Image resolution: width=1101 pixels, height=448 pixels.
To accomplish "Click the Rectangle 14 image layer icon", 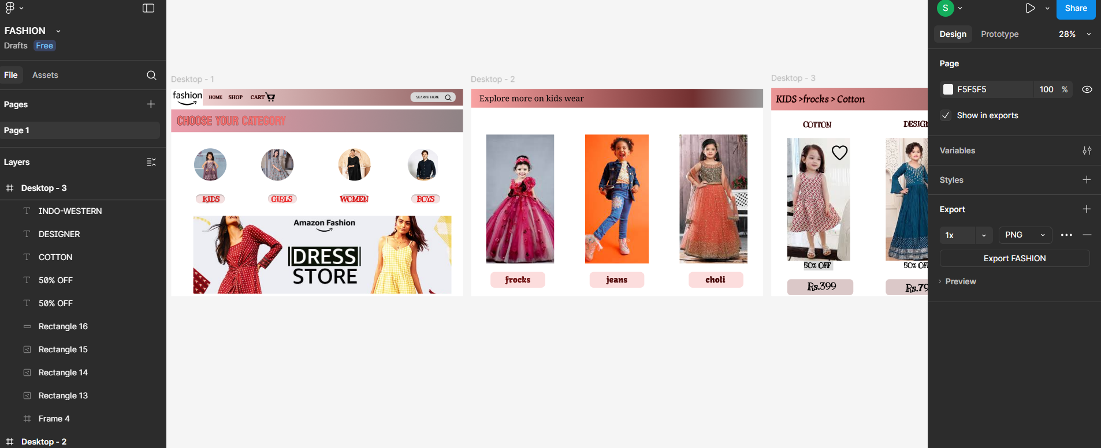I will pyautogui.click(x=27, y=372).
